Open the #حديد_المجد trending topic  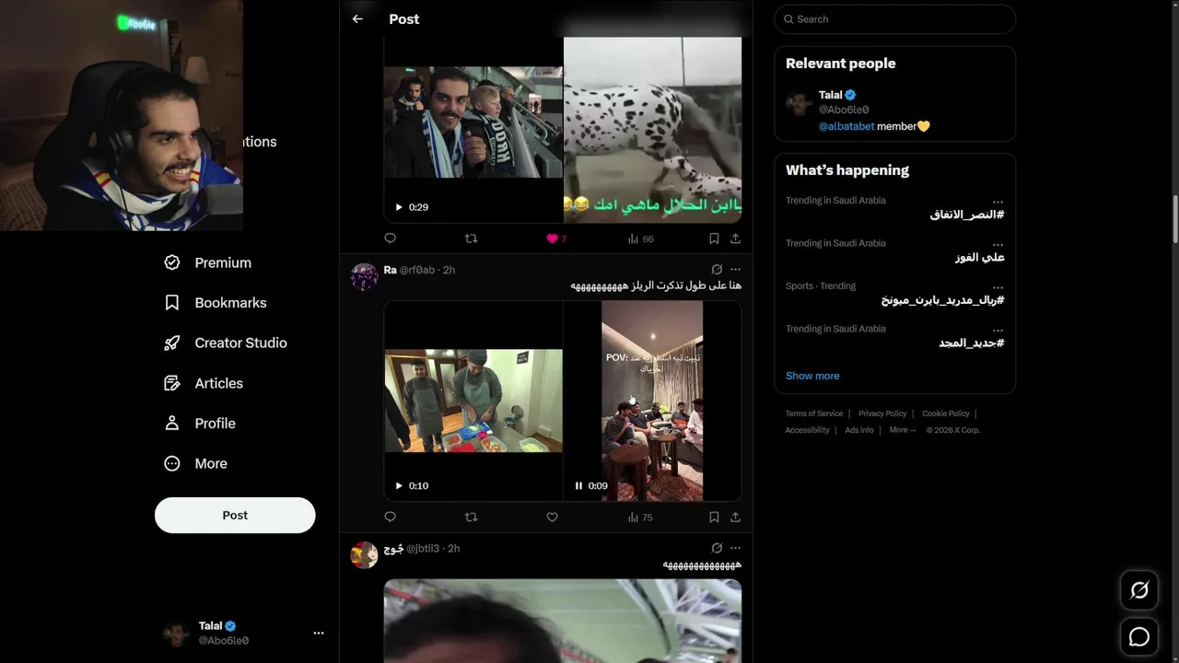pyautogui.click(x=972, y=343)
